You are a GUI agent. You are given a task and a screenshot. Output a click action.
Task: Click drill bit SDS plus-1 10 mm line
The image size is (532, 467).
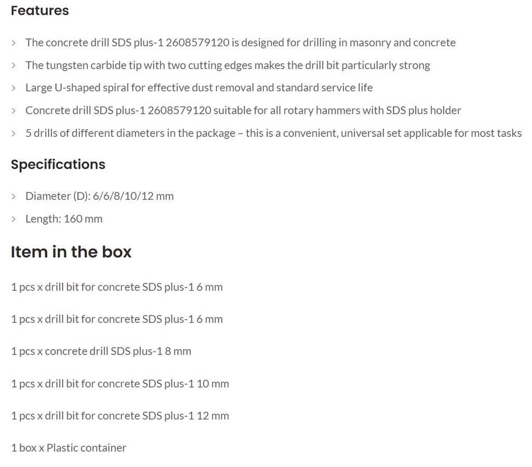click(120, 383)
